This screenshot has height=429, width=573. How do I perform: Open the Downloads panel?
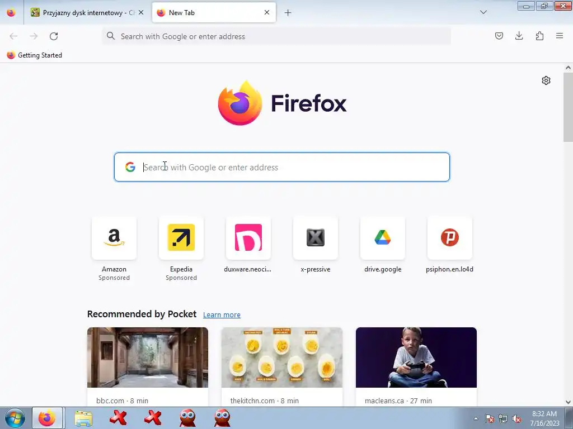519,36
